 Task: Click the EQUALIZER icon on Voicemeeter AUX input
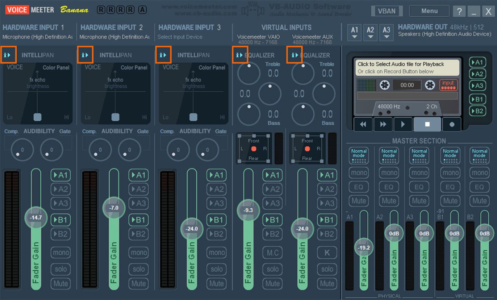click(295, 55)
